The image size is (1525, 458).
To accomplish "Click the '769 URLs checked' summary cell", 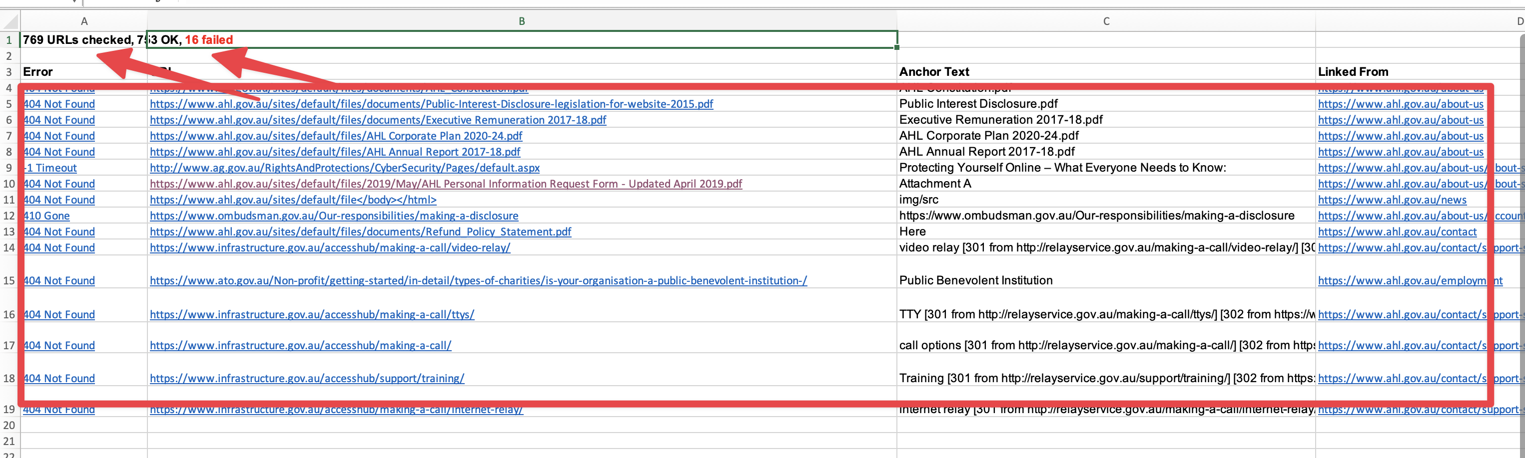I will click(x=77, y=40).
